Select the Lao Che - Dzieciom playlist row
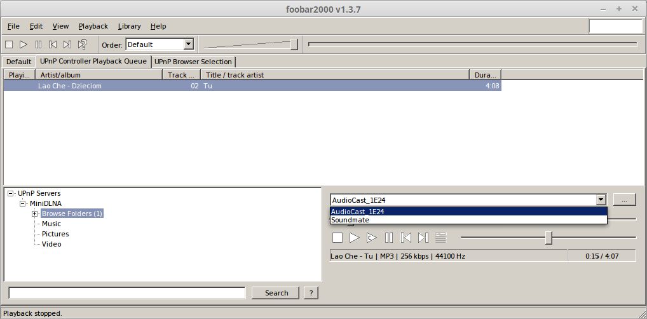This screenshot has width=647, height=319. 252,86
